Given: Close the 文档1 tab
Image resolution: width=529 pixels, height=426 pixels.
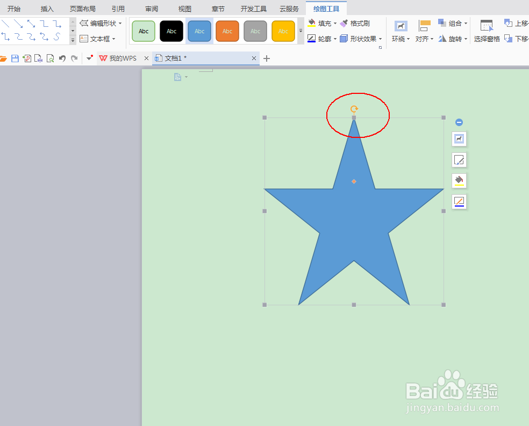Looking at the screenshot, I should click(254, 58).
